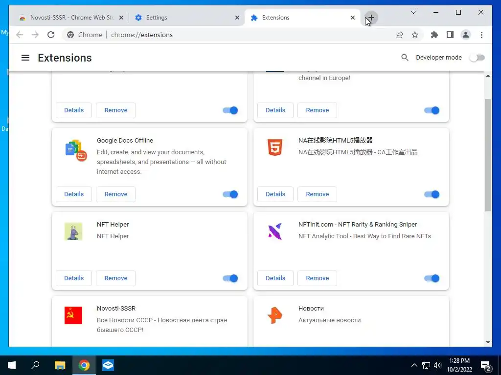Viewport: 501px width, 375px height.
Task: Click the NFT Helper extension icon
Action: pos(73,231)
